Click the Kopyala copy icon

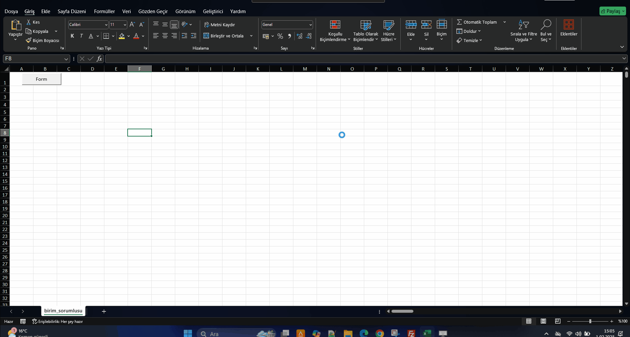(29, 31)
